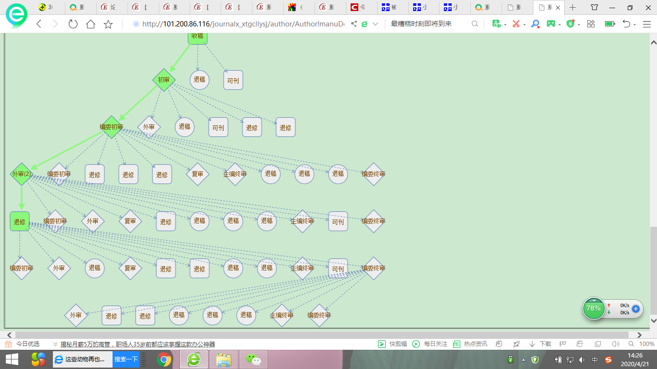Image resolution: width=657 pixels, height=369 pixels.
Task: Click the 收稿 node at the top
Action: click(x=197, y=38)
